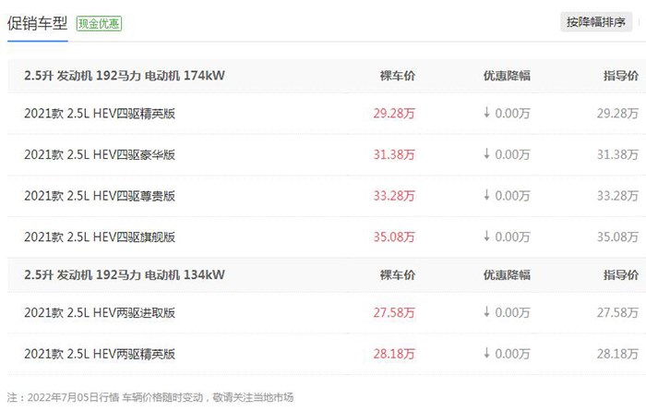The image size is (646, 412).
Task: Click red price 33.28万
Action: click(394, 196)
